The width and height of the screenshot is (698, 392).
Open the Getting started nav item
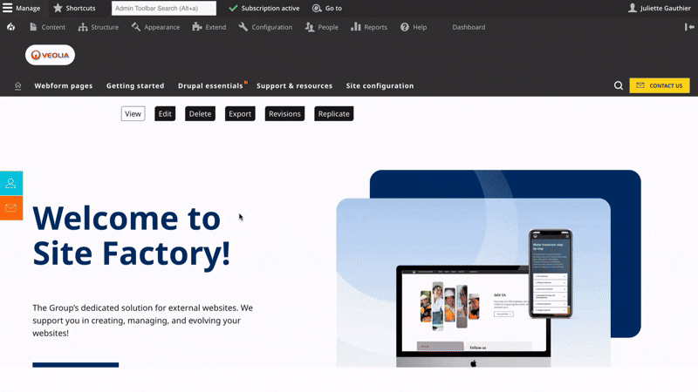pos(135,85)
